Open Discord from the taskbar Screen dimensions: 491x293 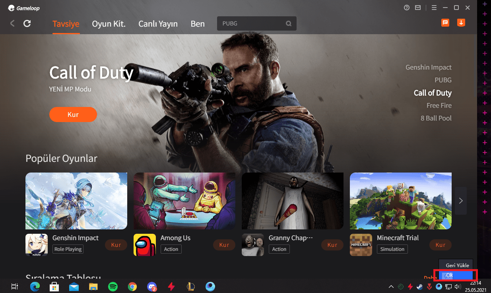(x=152, y=286)
